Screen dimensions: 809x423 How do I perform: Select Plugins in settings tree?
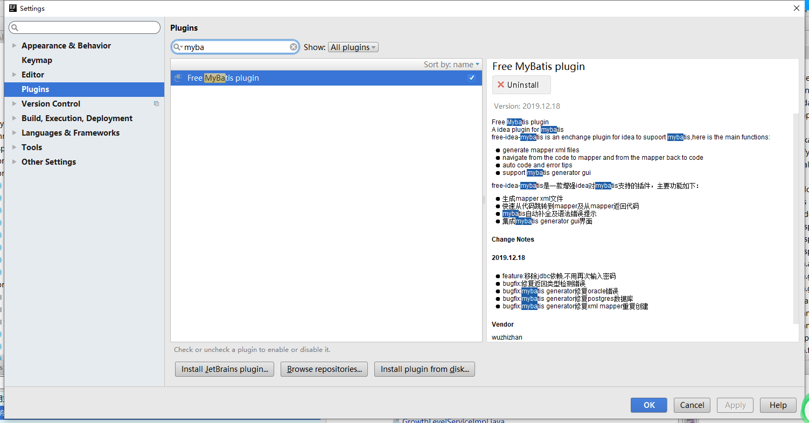point(84,89)
